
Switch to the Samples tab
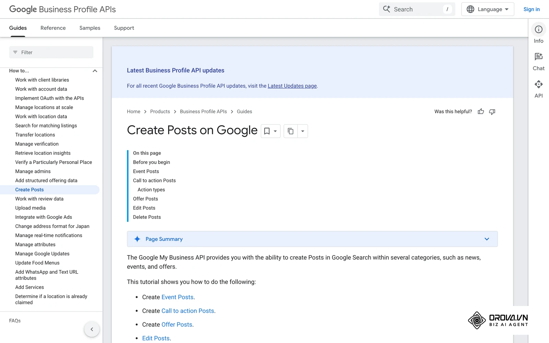tap(90, 28)
